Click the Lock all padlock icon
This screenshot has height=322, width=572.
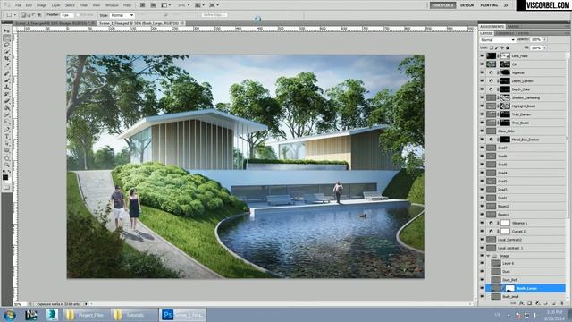coord(508,47)
